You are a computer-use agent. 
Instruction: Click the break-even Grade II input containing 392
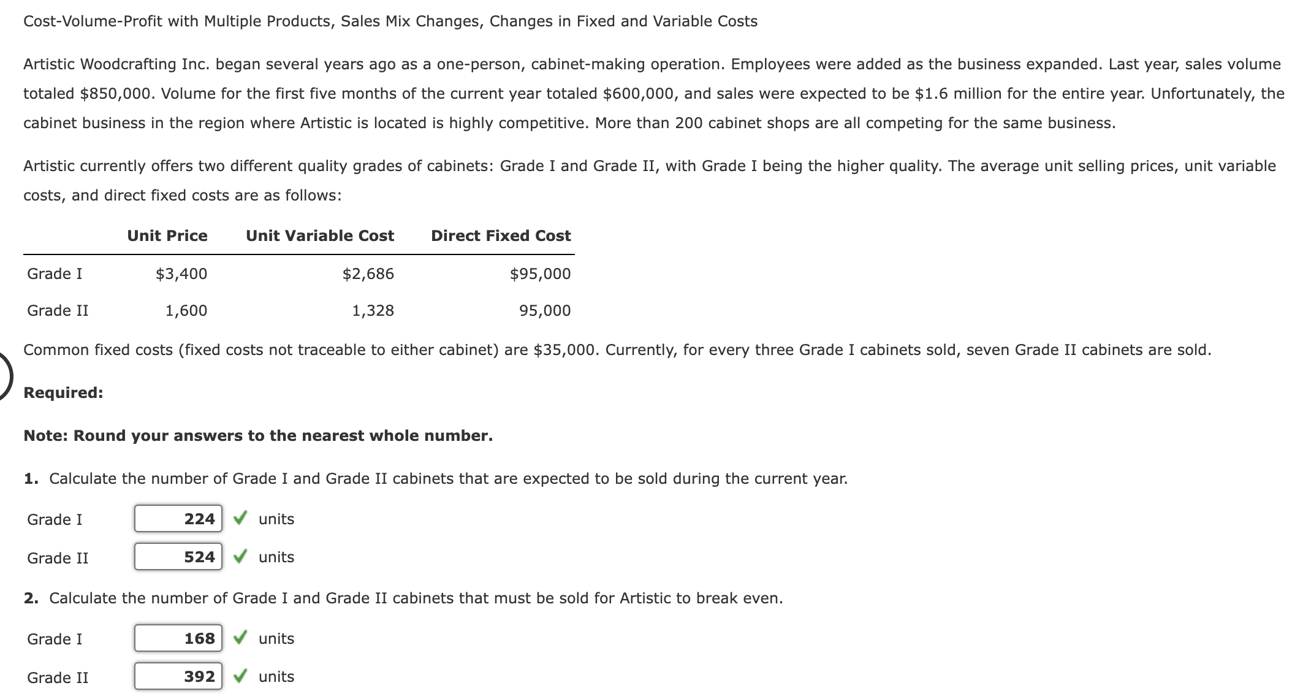(x=178, y=676)
